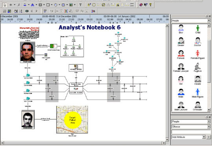Click the down arrow of palette scrollbar

(209, 110)
